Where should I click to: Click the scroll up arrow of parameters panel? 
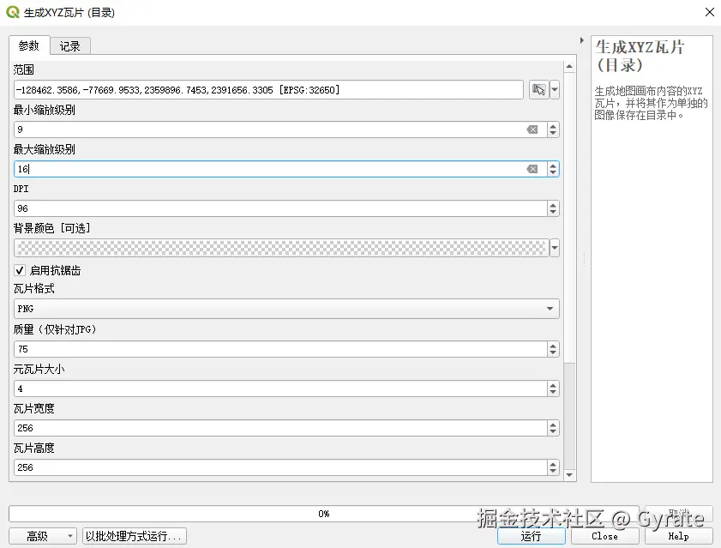[x=569, y=67]
